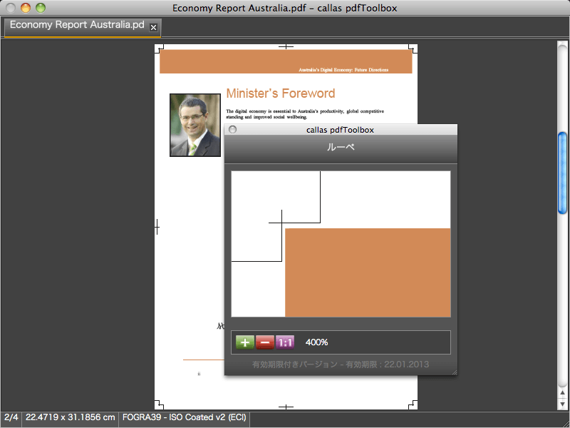
Task: Click the red minus zoom-out button
Action: coord(264,342)
